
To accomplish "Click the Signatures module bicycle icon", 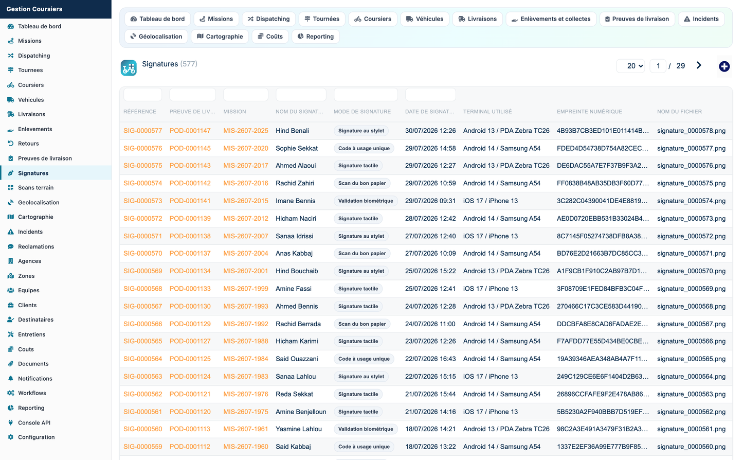I will 129,67.
